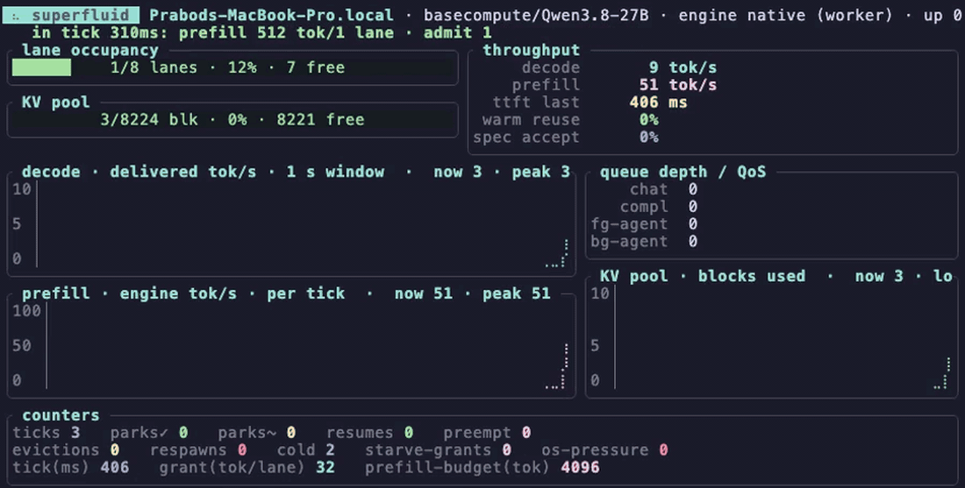Viewport: 965px width, 488px height.
Task: Click the KV pool panel title on the left
Action: (55, 102)
